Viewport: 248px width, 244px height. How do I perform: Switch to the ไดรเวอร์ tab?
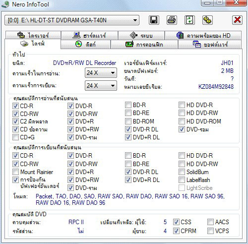point(33,35)
